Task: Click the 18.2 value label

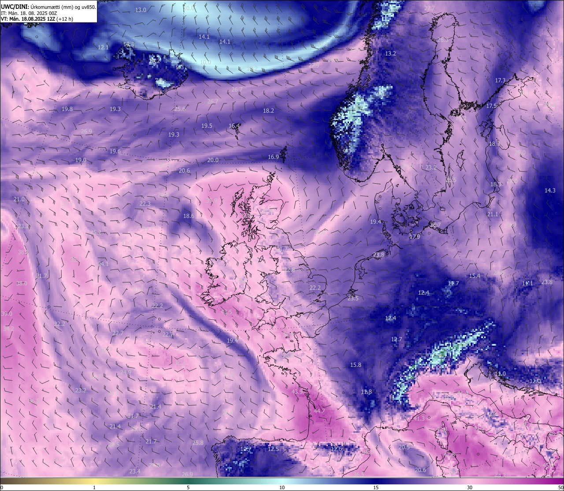Action: pyautogui.click(x=268, y=111)
